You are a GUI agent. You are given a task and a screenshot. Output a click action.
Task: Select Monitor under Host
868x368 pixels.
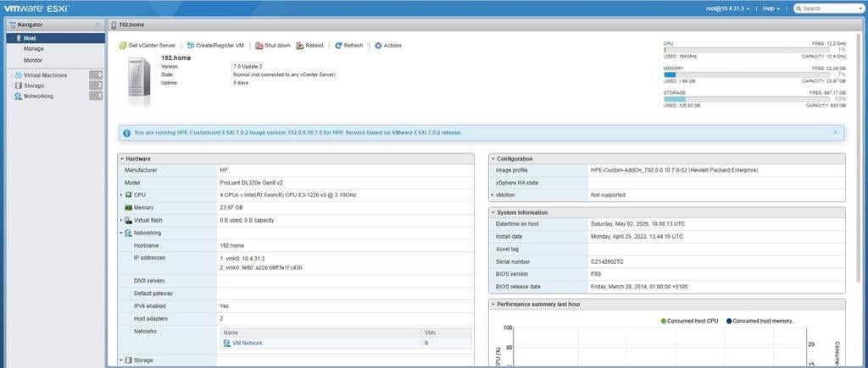coord(33,60)
